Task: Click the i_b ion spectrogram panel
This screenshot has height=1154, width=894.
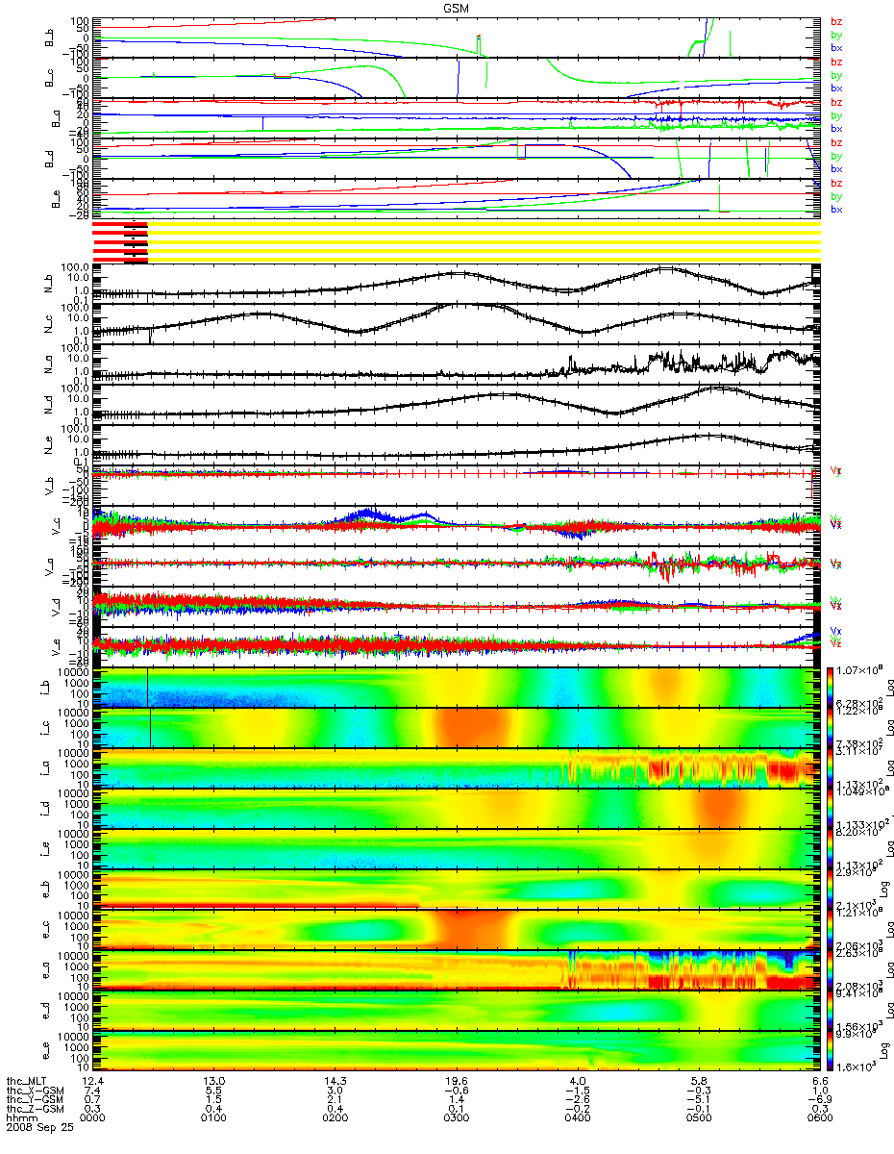Action: click(457, 687)
